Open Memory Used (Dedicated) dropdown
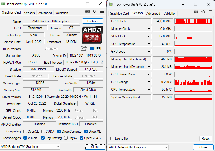Viewport: 215px width, 151px height. pyautogui.click(x=149, y=59)
